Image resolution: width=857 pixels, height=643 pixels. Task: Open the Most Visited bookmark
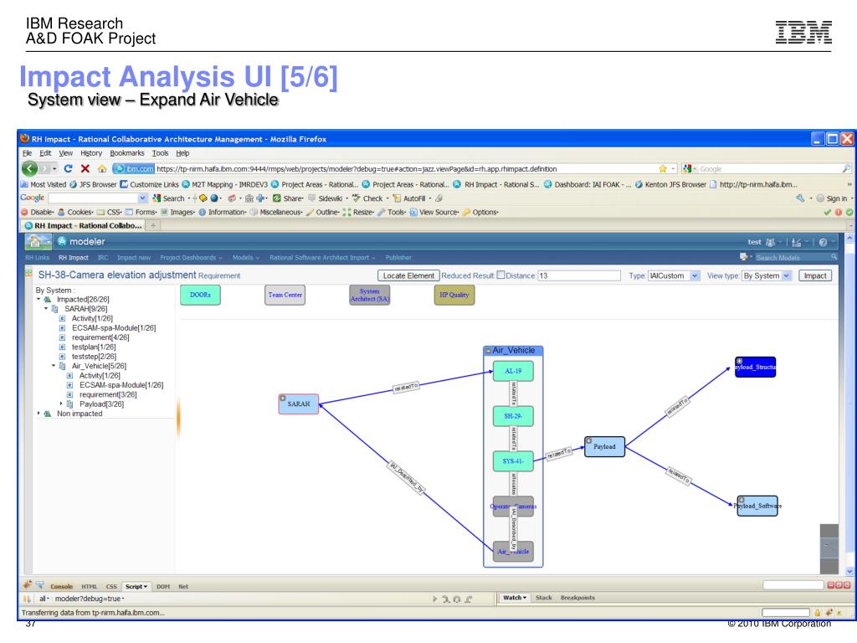(x=44, y=185)
